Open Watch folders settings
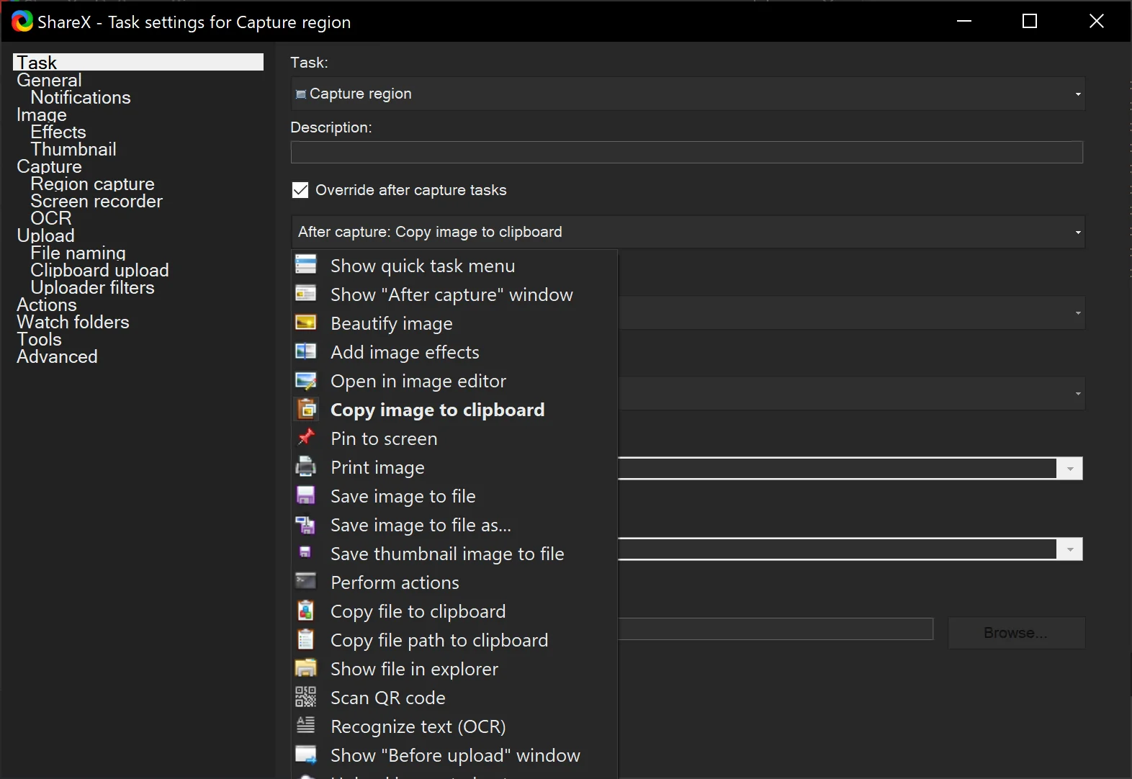 73,322
